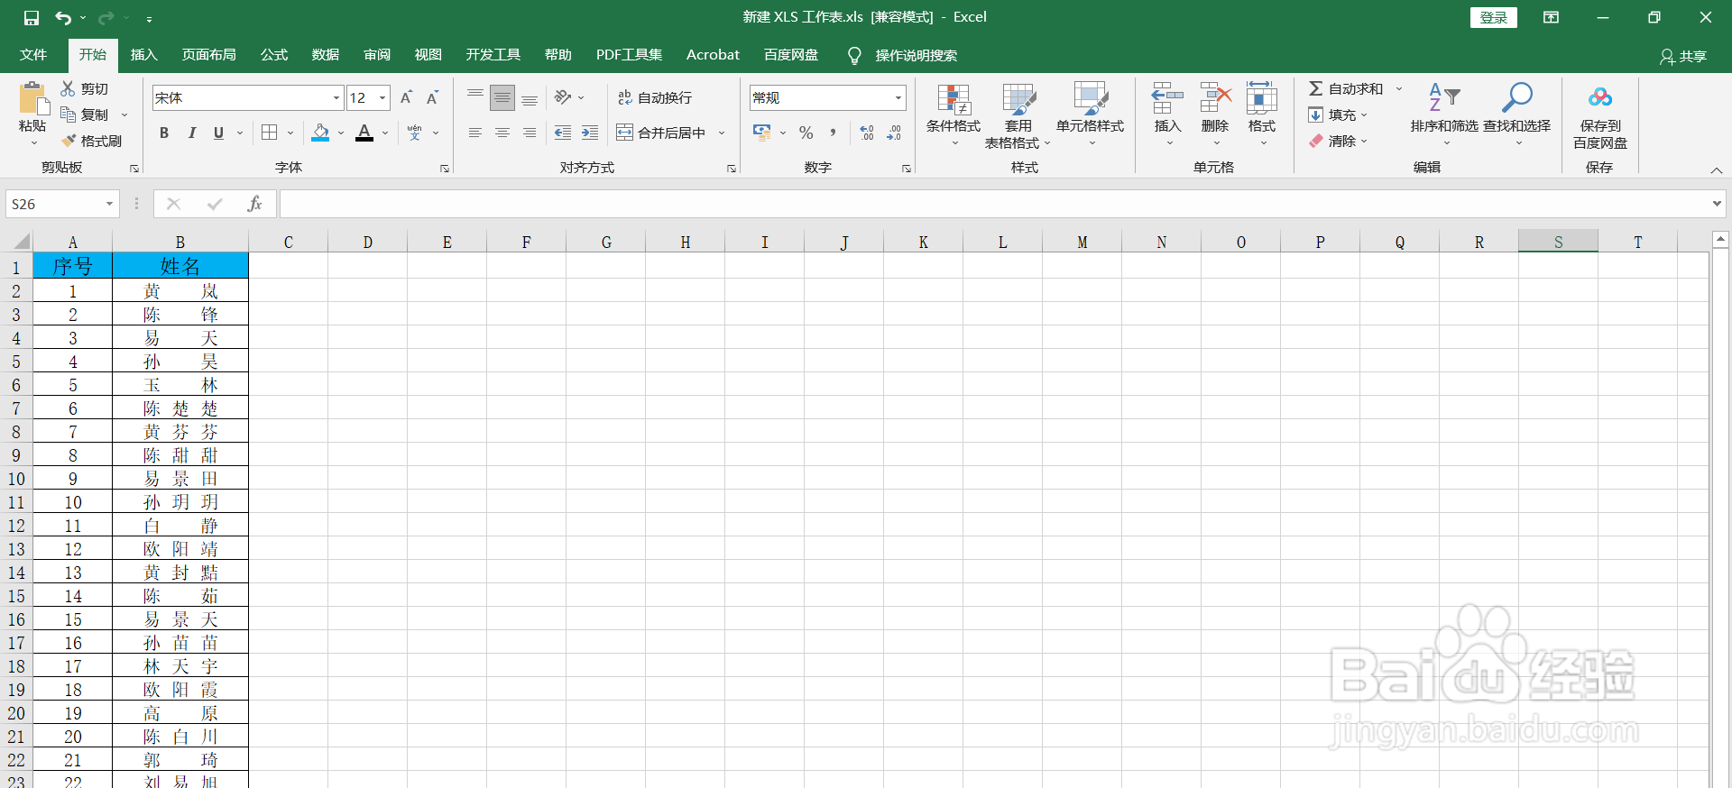Toggle Italic formatting

click(x=191, y=133)
